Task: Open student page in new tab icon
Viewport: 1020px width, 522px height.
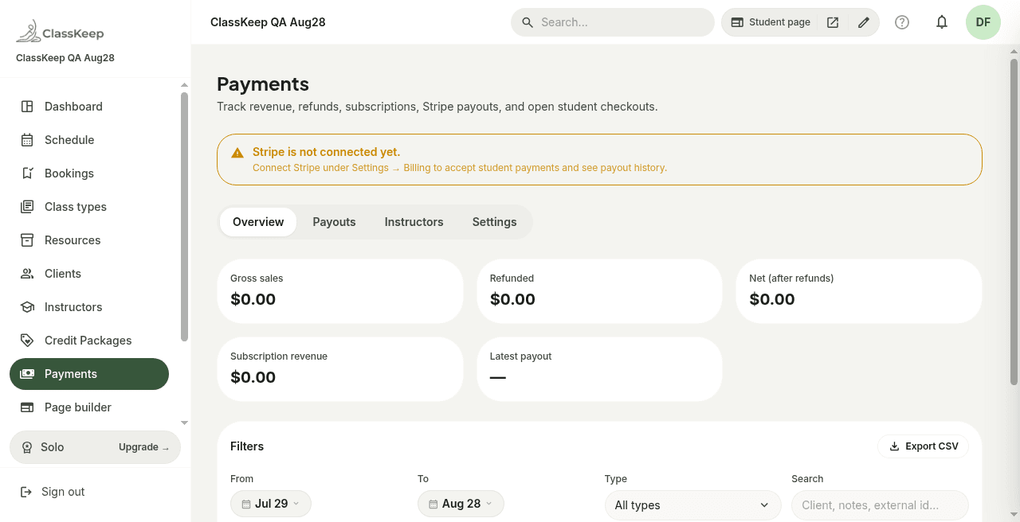Action: 833,22
